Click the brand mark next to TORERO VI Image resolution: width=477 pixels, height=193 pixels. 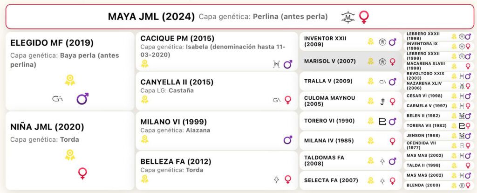click(x=382, y=122)
